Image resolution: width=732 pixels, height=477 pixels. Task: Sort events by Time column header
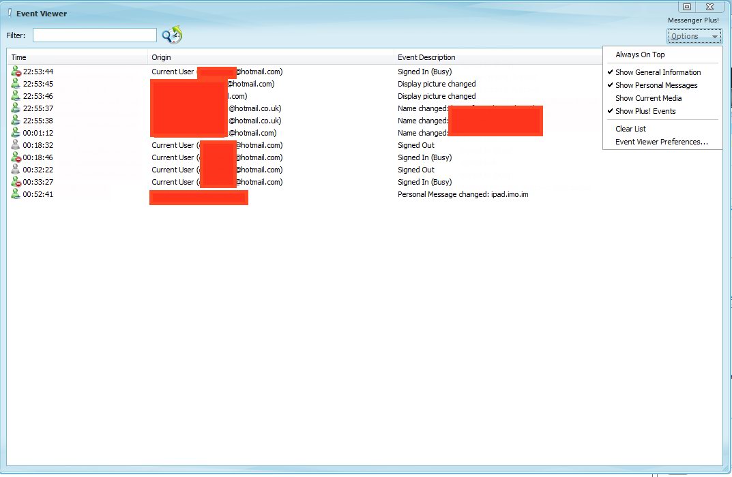point(76,57)
